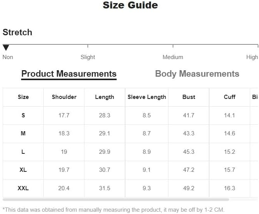Image resolution: width=259 pixels, height=214 pixels.
Task: Click the Size Guide heading
Action: pos(130,5)
